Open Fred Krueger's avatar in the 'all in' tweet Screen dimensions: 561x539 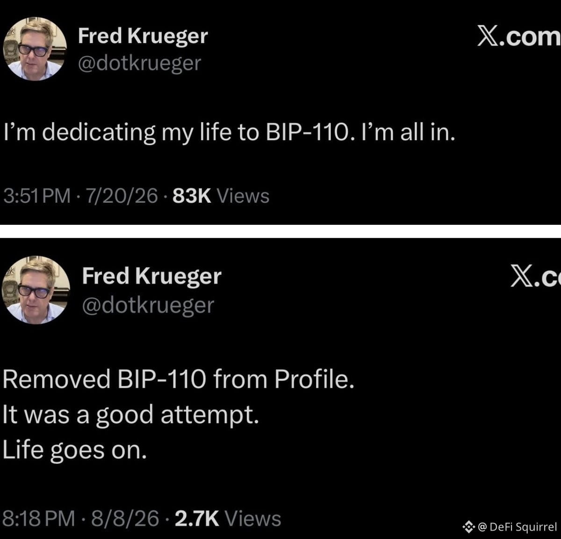coord(35,49)
